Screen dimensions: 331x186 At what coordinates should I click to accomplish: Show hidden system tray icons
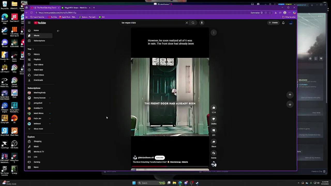coord(298,183)
